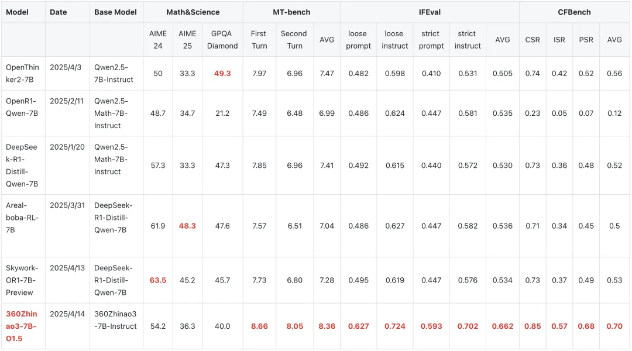The height and width of the screenshot is (351, 632).
Task: Select the Model column header
Action: pos(17,12)
